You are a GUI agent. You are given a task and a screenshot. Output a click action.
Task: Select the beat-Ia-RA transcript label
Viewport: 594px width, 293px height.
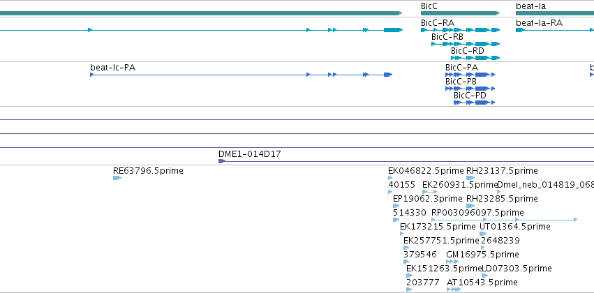pyautogui.click(x=539, y=23)
